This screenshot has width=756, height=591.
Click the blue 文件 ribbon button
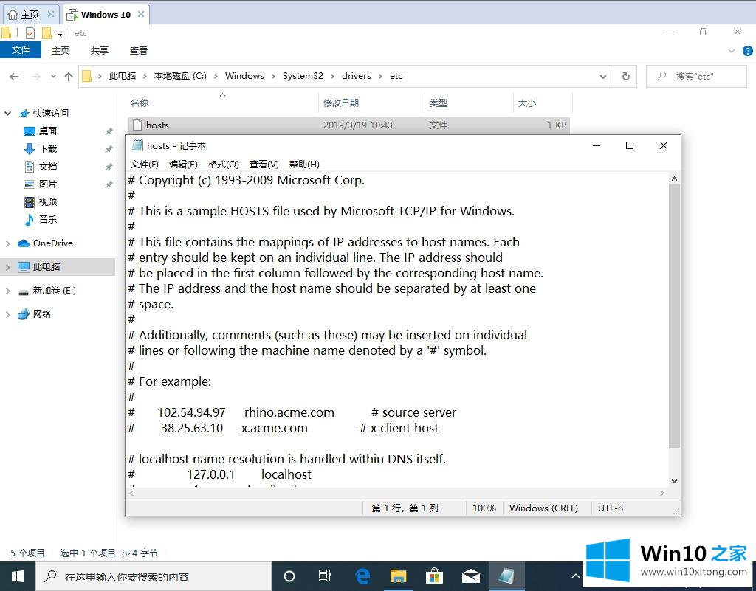click(x=21, y=50)
